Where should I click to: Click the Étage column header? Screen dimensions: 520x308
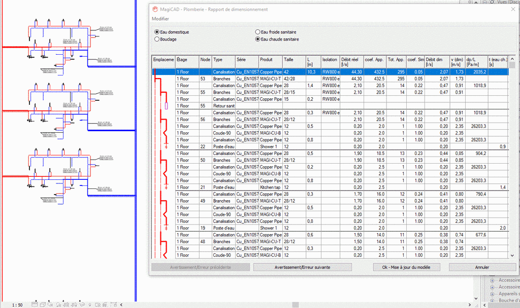[187, 62]
